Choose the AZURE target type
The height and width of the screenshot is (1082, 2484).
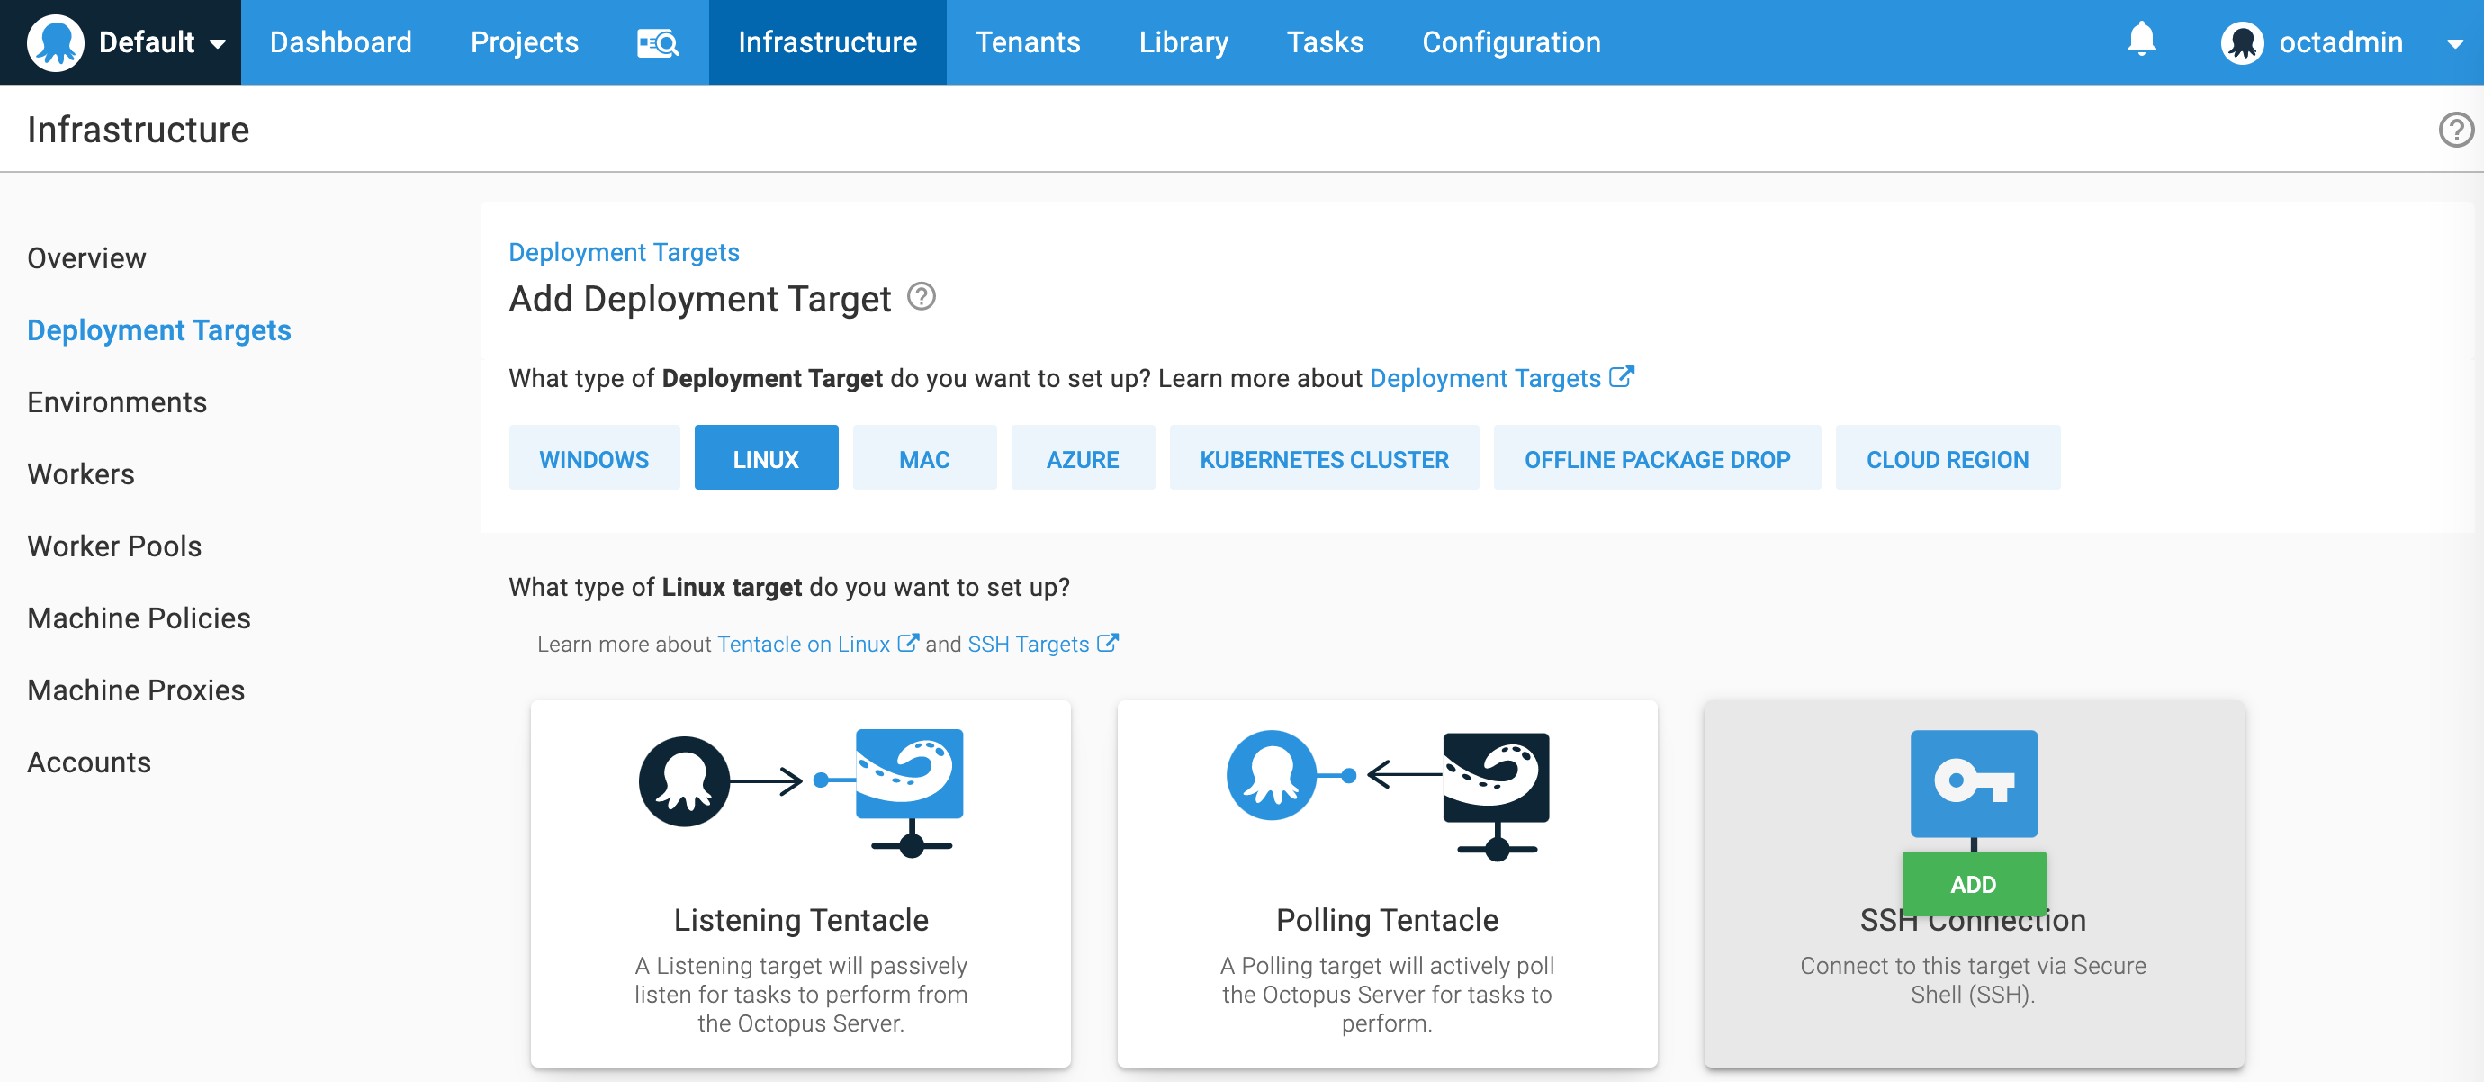tap(1082, 458)
